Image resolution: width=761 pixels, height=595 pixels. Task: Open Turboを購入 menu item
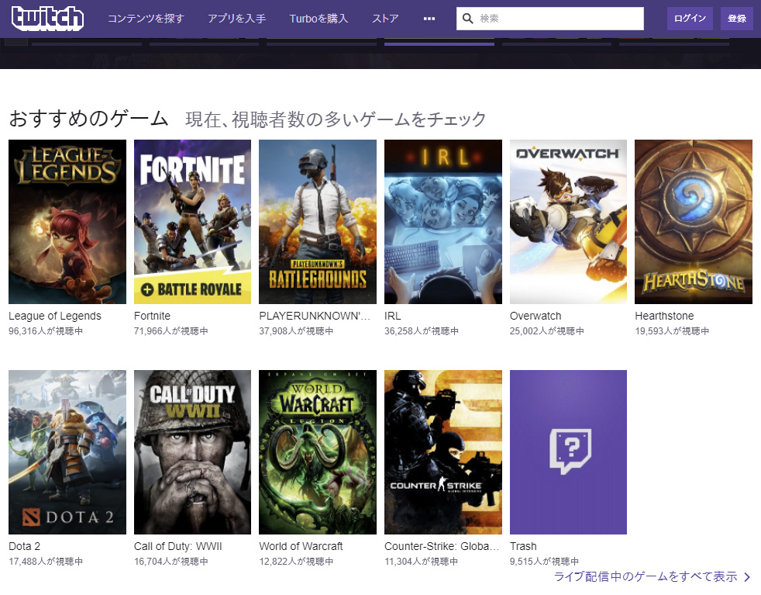coord(319,19)
